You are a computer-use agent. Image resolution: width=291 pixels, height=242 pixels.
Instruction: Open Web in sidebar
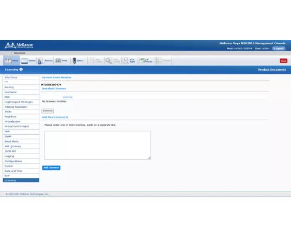[21, 131]
